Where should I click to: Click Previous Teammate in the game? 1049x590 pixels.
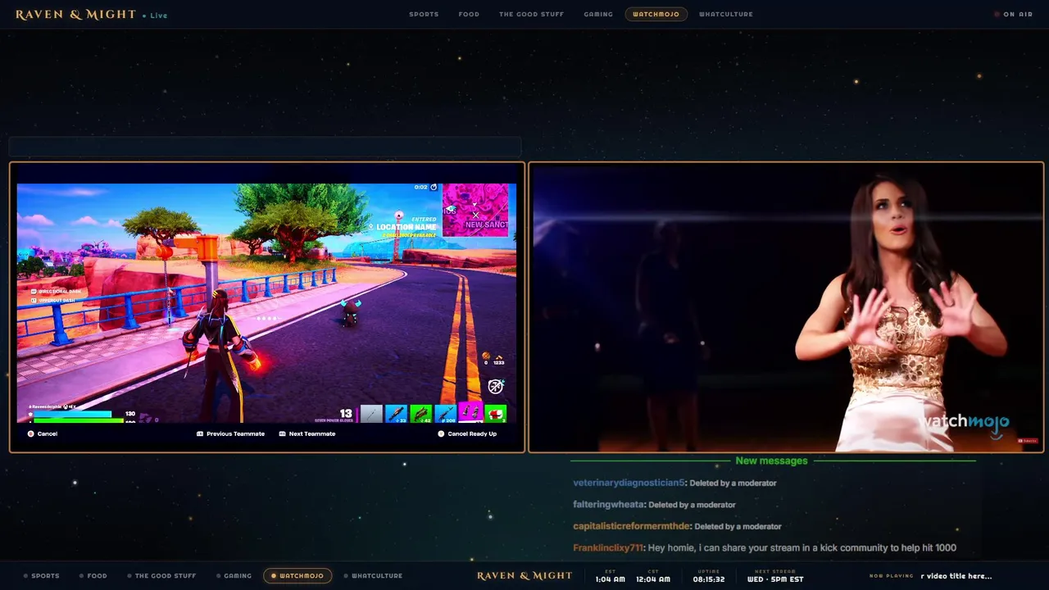[x=230, y=433]
